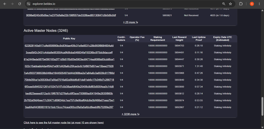Image resolution: width=264 pixels, height=129 pixels.
Task: Select uptime proof value 0:21:12
Action: pos(199,107)
